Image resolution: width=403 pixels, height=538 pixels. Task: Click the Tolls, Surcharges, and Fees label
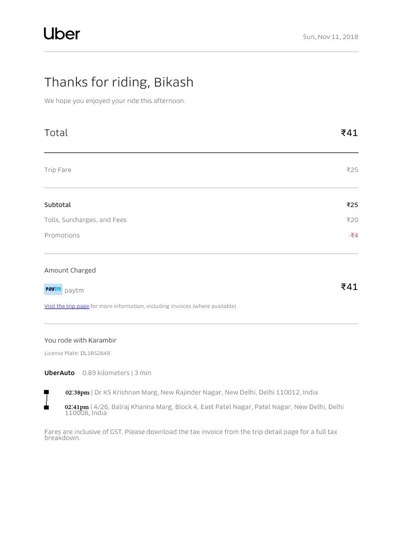click(85, 220)
